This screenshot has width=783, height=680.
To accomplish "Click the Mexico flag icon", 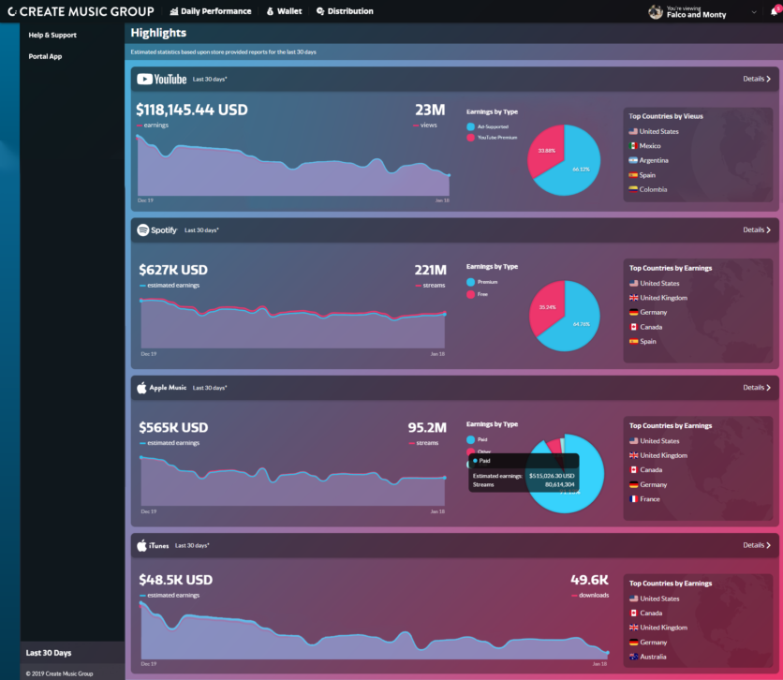I will point(633,146).
